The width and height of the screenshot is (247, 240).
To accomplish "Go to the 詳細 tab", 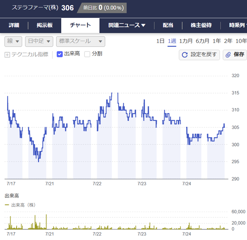I will click(14, 25).
